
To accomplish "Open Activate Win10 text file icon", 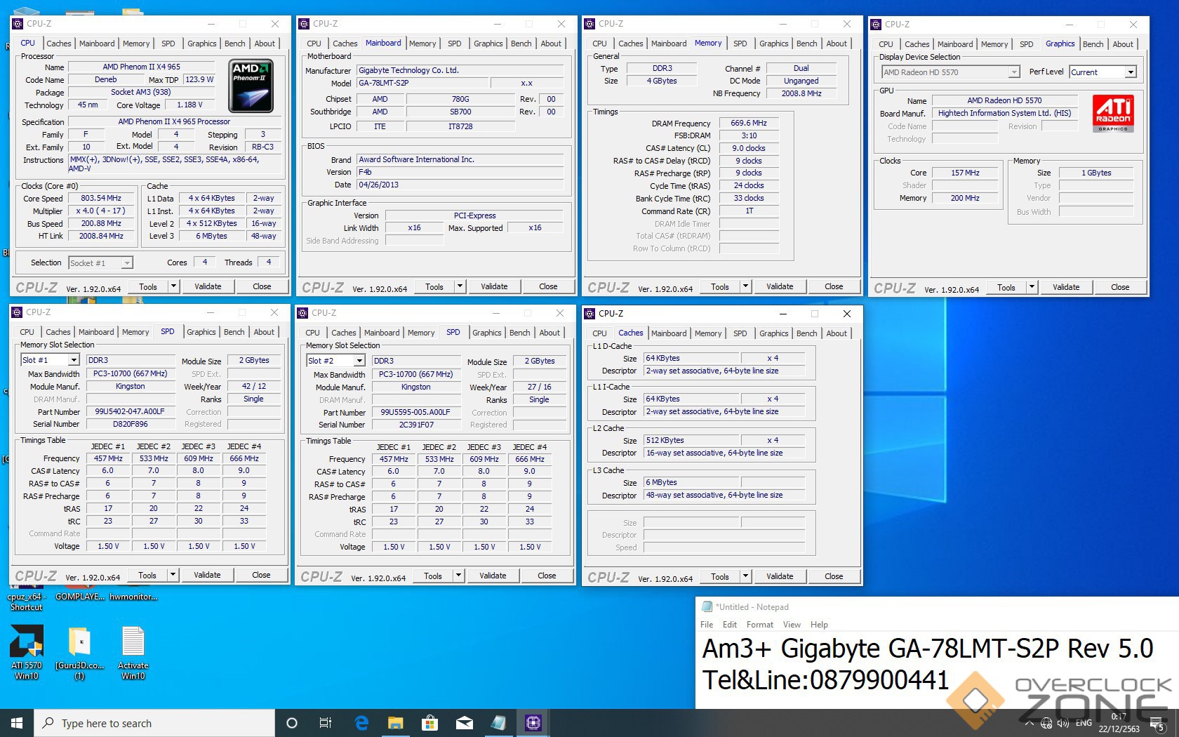I will coord(133,651).
